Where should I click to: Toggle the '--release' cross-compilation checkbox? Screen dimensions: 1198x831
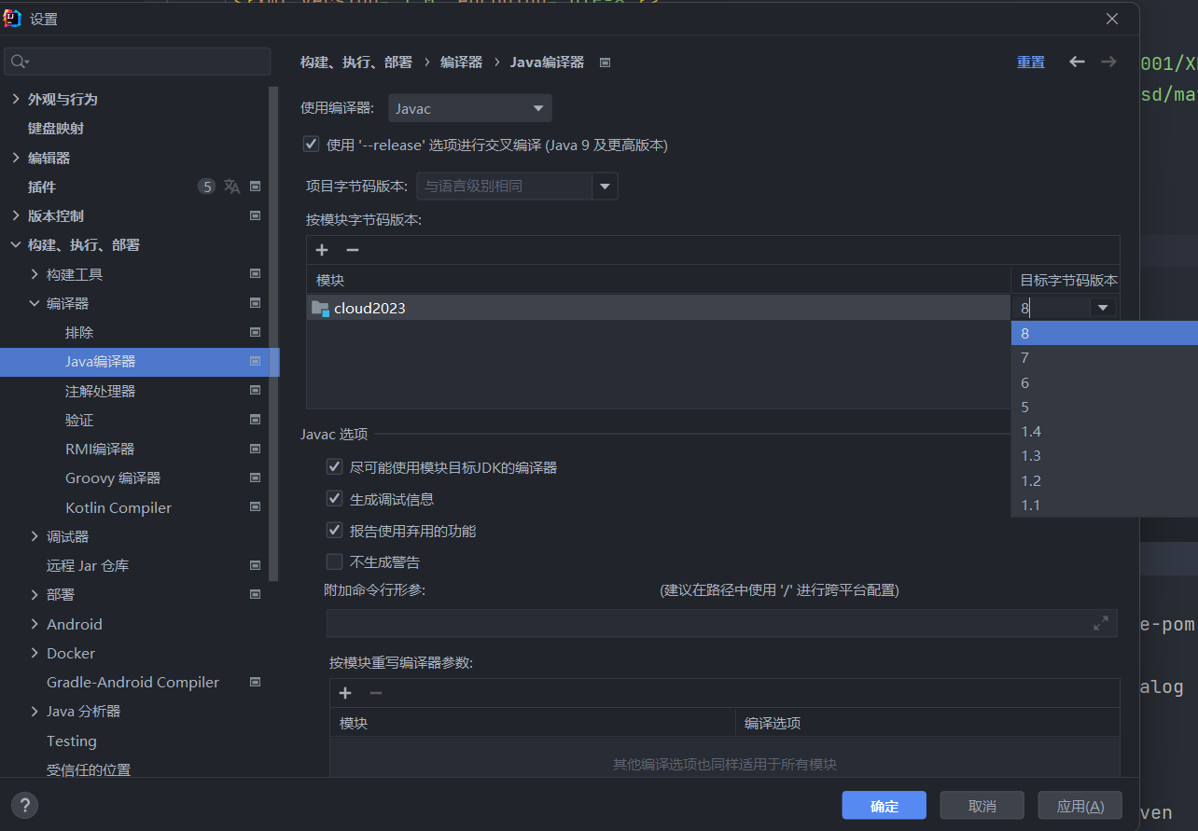click(x=312, y=145)
